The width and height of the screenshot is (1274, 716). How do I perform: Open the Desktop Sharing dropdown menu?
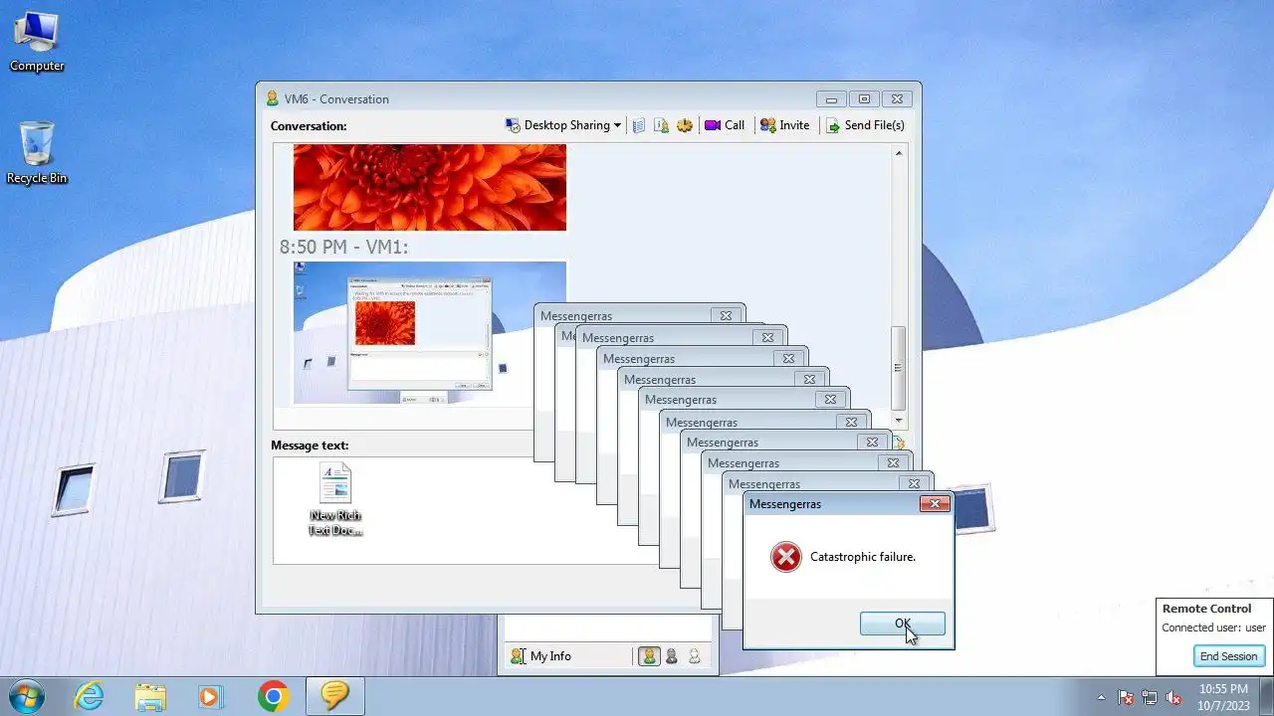(x=562, y=125)
